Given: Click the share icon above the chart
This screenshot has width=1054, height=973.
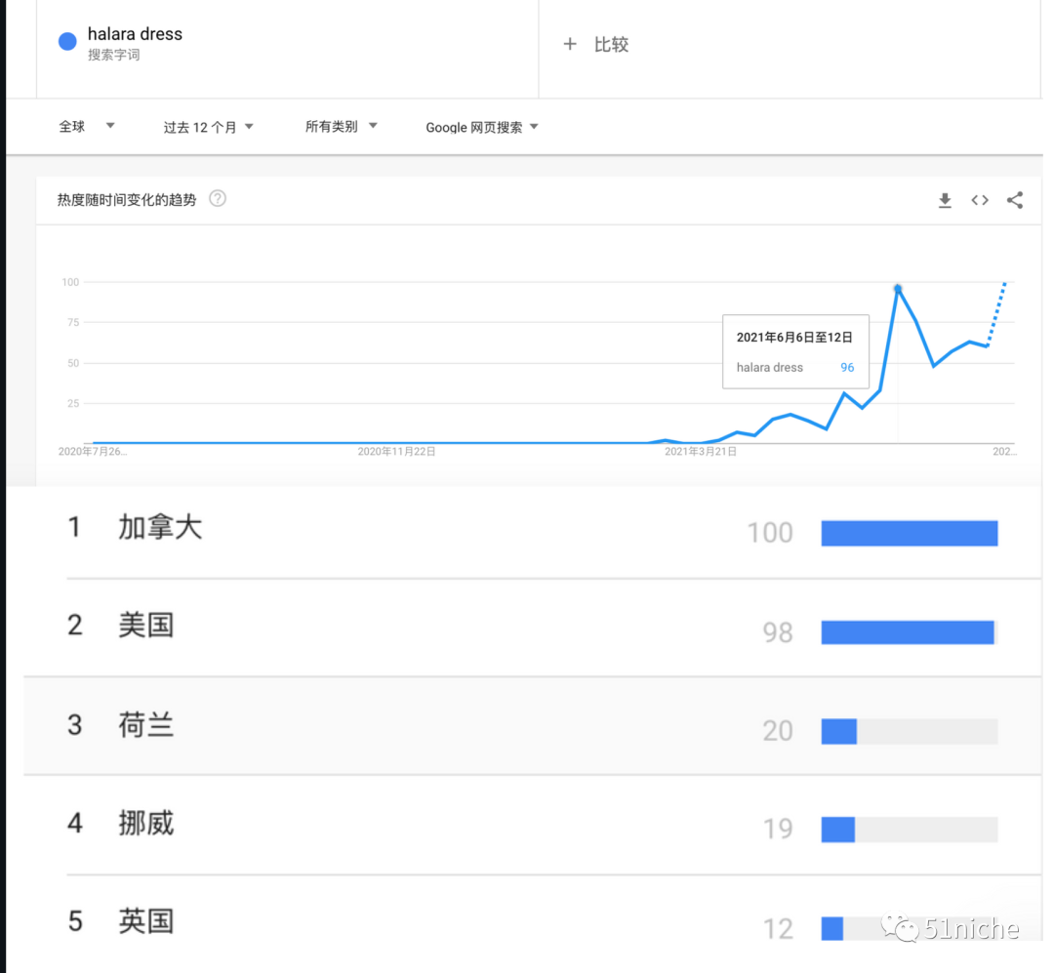Looking at the screenshot, I should pos(1015,200).
